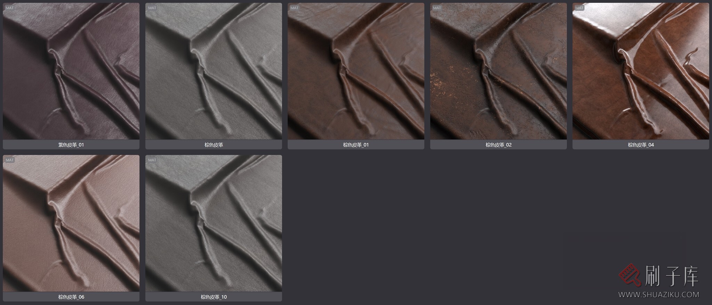Viewport: 712px width, 305px height.
Task: Open the WWW.SHUAZIKU.COM watermark link
Action: pos(658,295)
